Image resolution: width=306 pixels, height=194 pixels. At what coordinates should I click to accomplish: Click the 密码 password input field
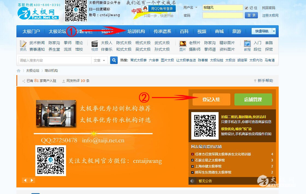223,15
